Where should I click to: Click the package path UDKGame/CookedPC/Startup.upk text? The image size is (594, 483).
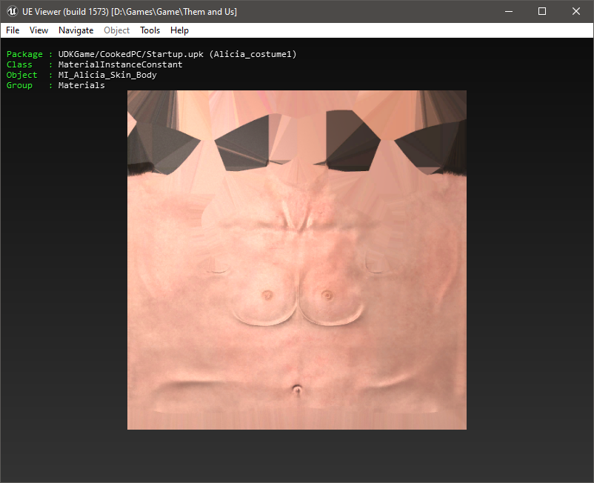pos(130,54)
